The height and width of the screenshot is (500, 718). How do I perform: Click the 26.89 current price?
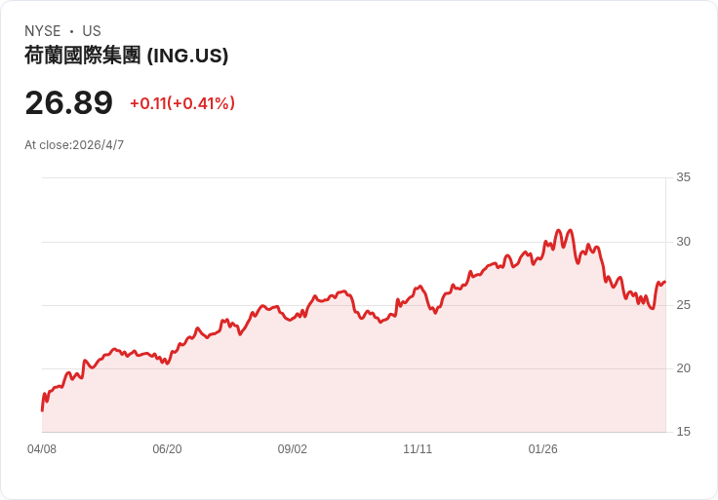point(68,102)
